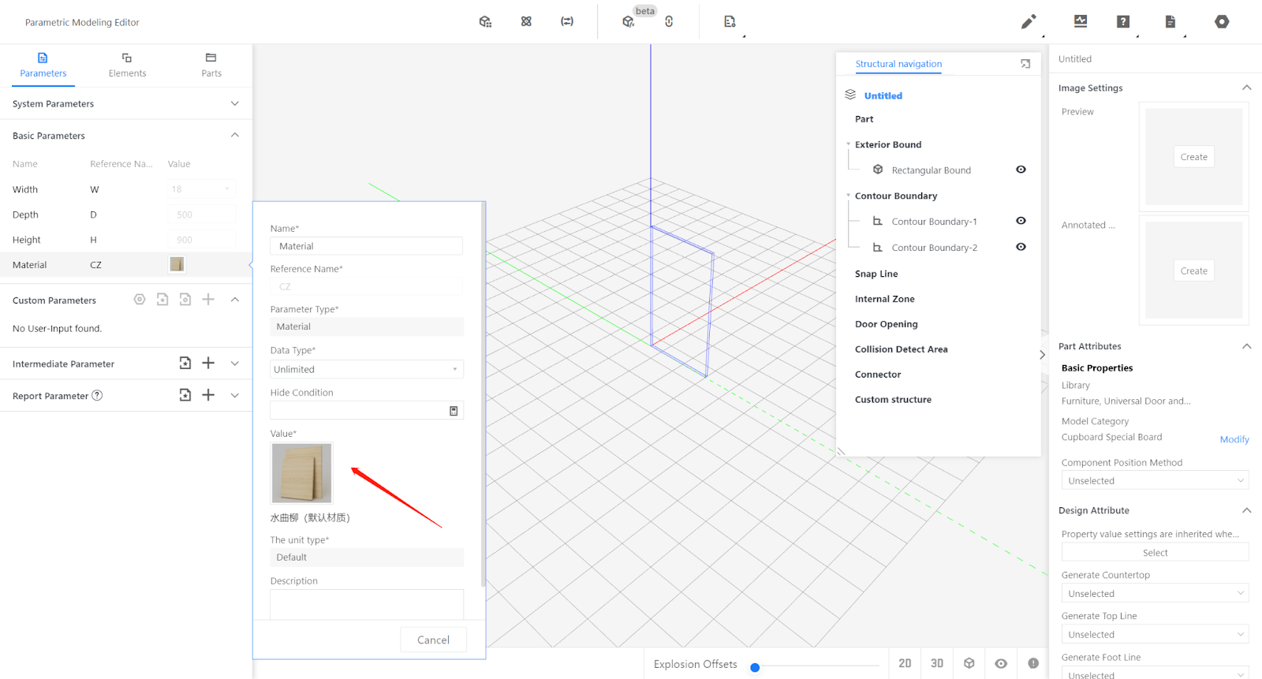Screen dimensions: 1262x679
Task: Open the Parts tab
Action: click(211, 65)
